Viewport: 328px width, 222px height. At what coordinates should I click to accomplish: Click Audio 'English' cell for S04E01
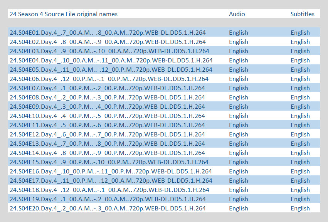(x=239, y=33)
